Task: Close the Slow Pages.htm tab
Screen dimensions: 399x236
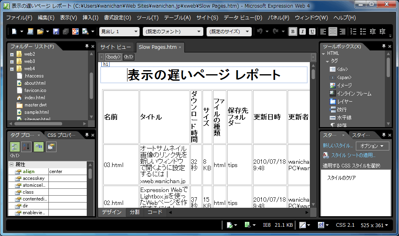Action: (180, 47)
